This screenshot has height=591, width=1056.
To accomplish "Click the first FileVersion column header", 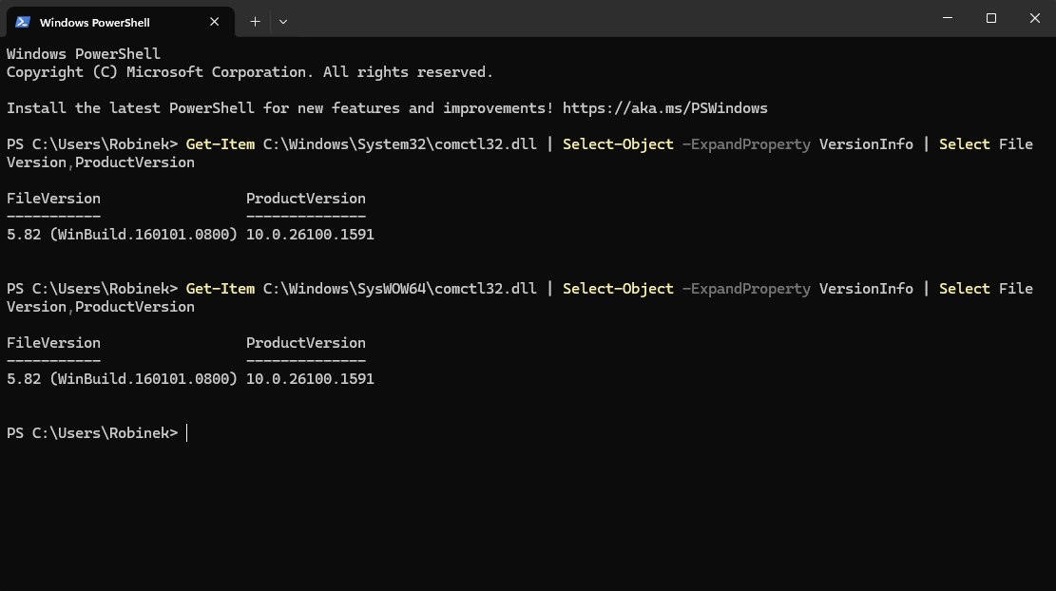I will (x=54, y=199).
